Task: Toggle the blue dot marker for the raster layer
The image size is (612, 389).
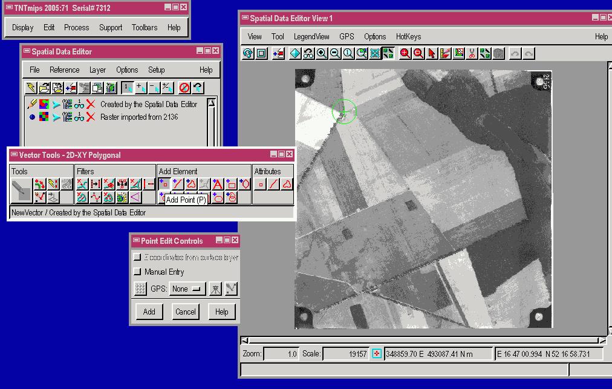Action: (x=32, y=117)
